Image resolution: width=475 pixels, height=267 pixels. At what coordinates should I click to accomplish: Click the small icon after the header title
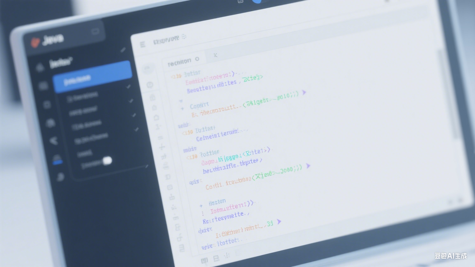184,36
